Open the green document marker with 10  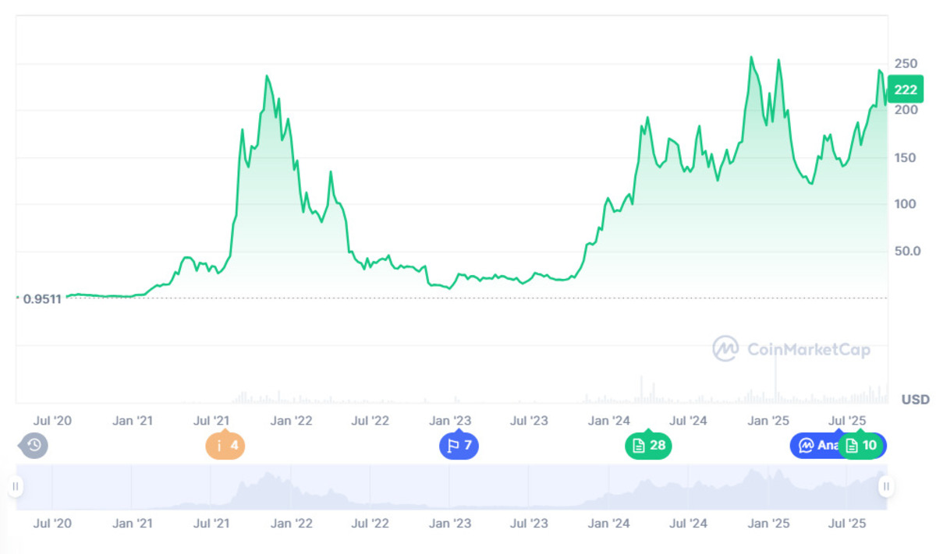tap(863, 446)
